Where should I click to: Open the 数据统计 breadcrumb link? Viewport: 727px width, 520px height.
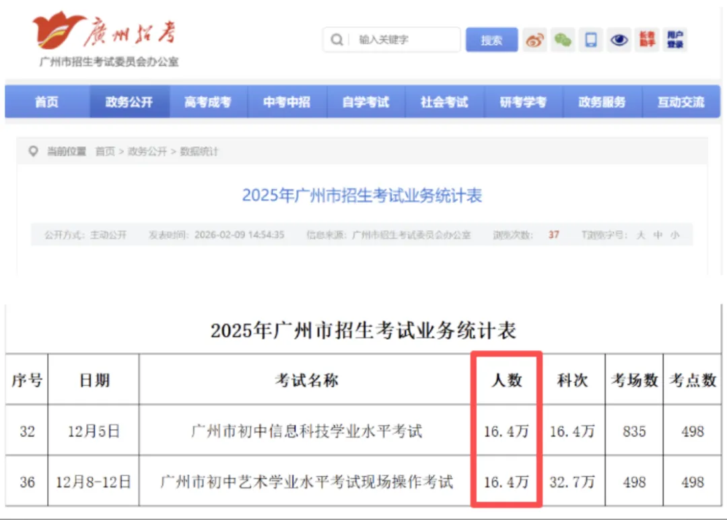200,151
